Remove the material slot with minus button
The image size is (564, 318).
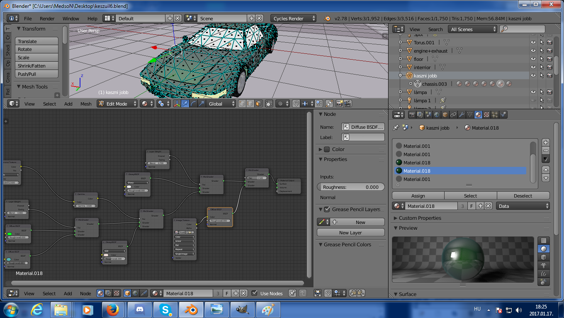click(x=546, y=151)
